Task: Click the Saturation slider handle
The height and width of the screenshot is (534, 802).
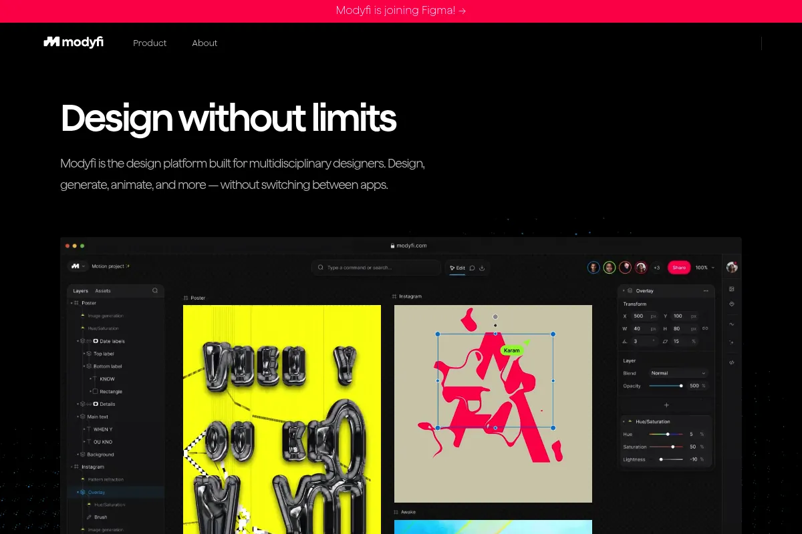Action: pos(672,447)
